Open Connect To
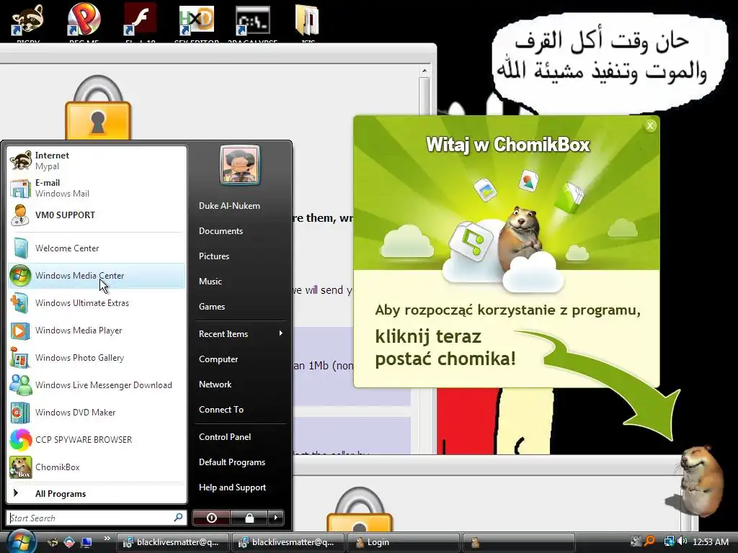This screenshot has width=738, height=553. click(221, 410)
